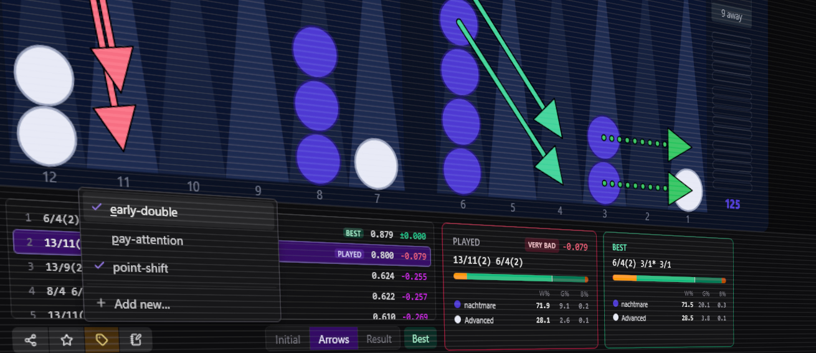This screenshot has width=816, height=353.
Task: Click the lower white checker on point 12
Action: 47,136
